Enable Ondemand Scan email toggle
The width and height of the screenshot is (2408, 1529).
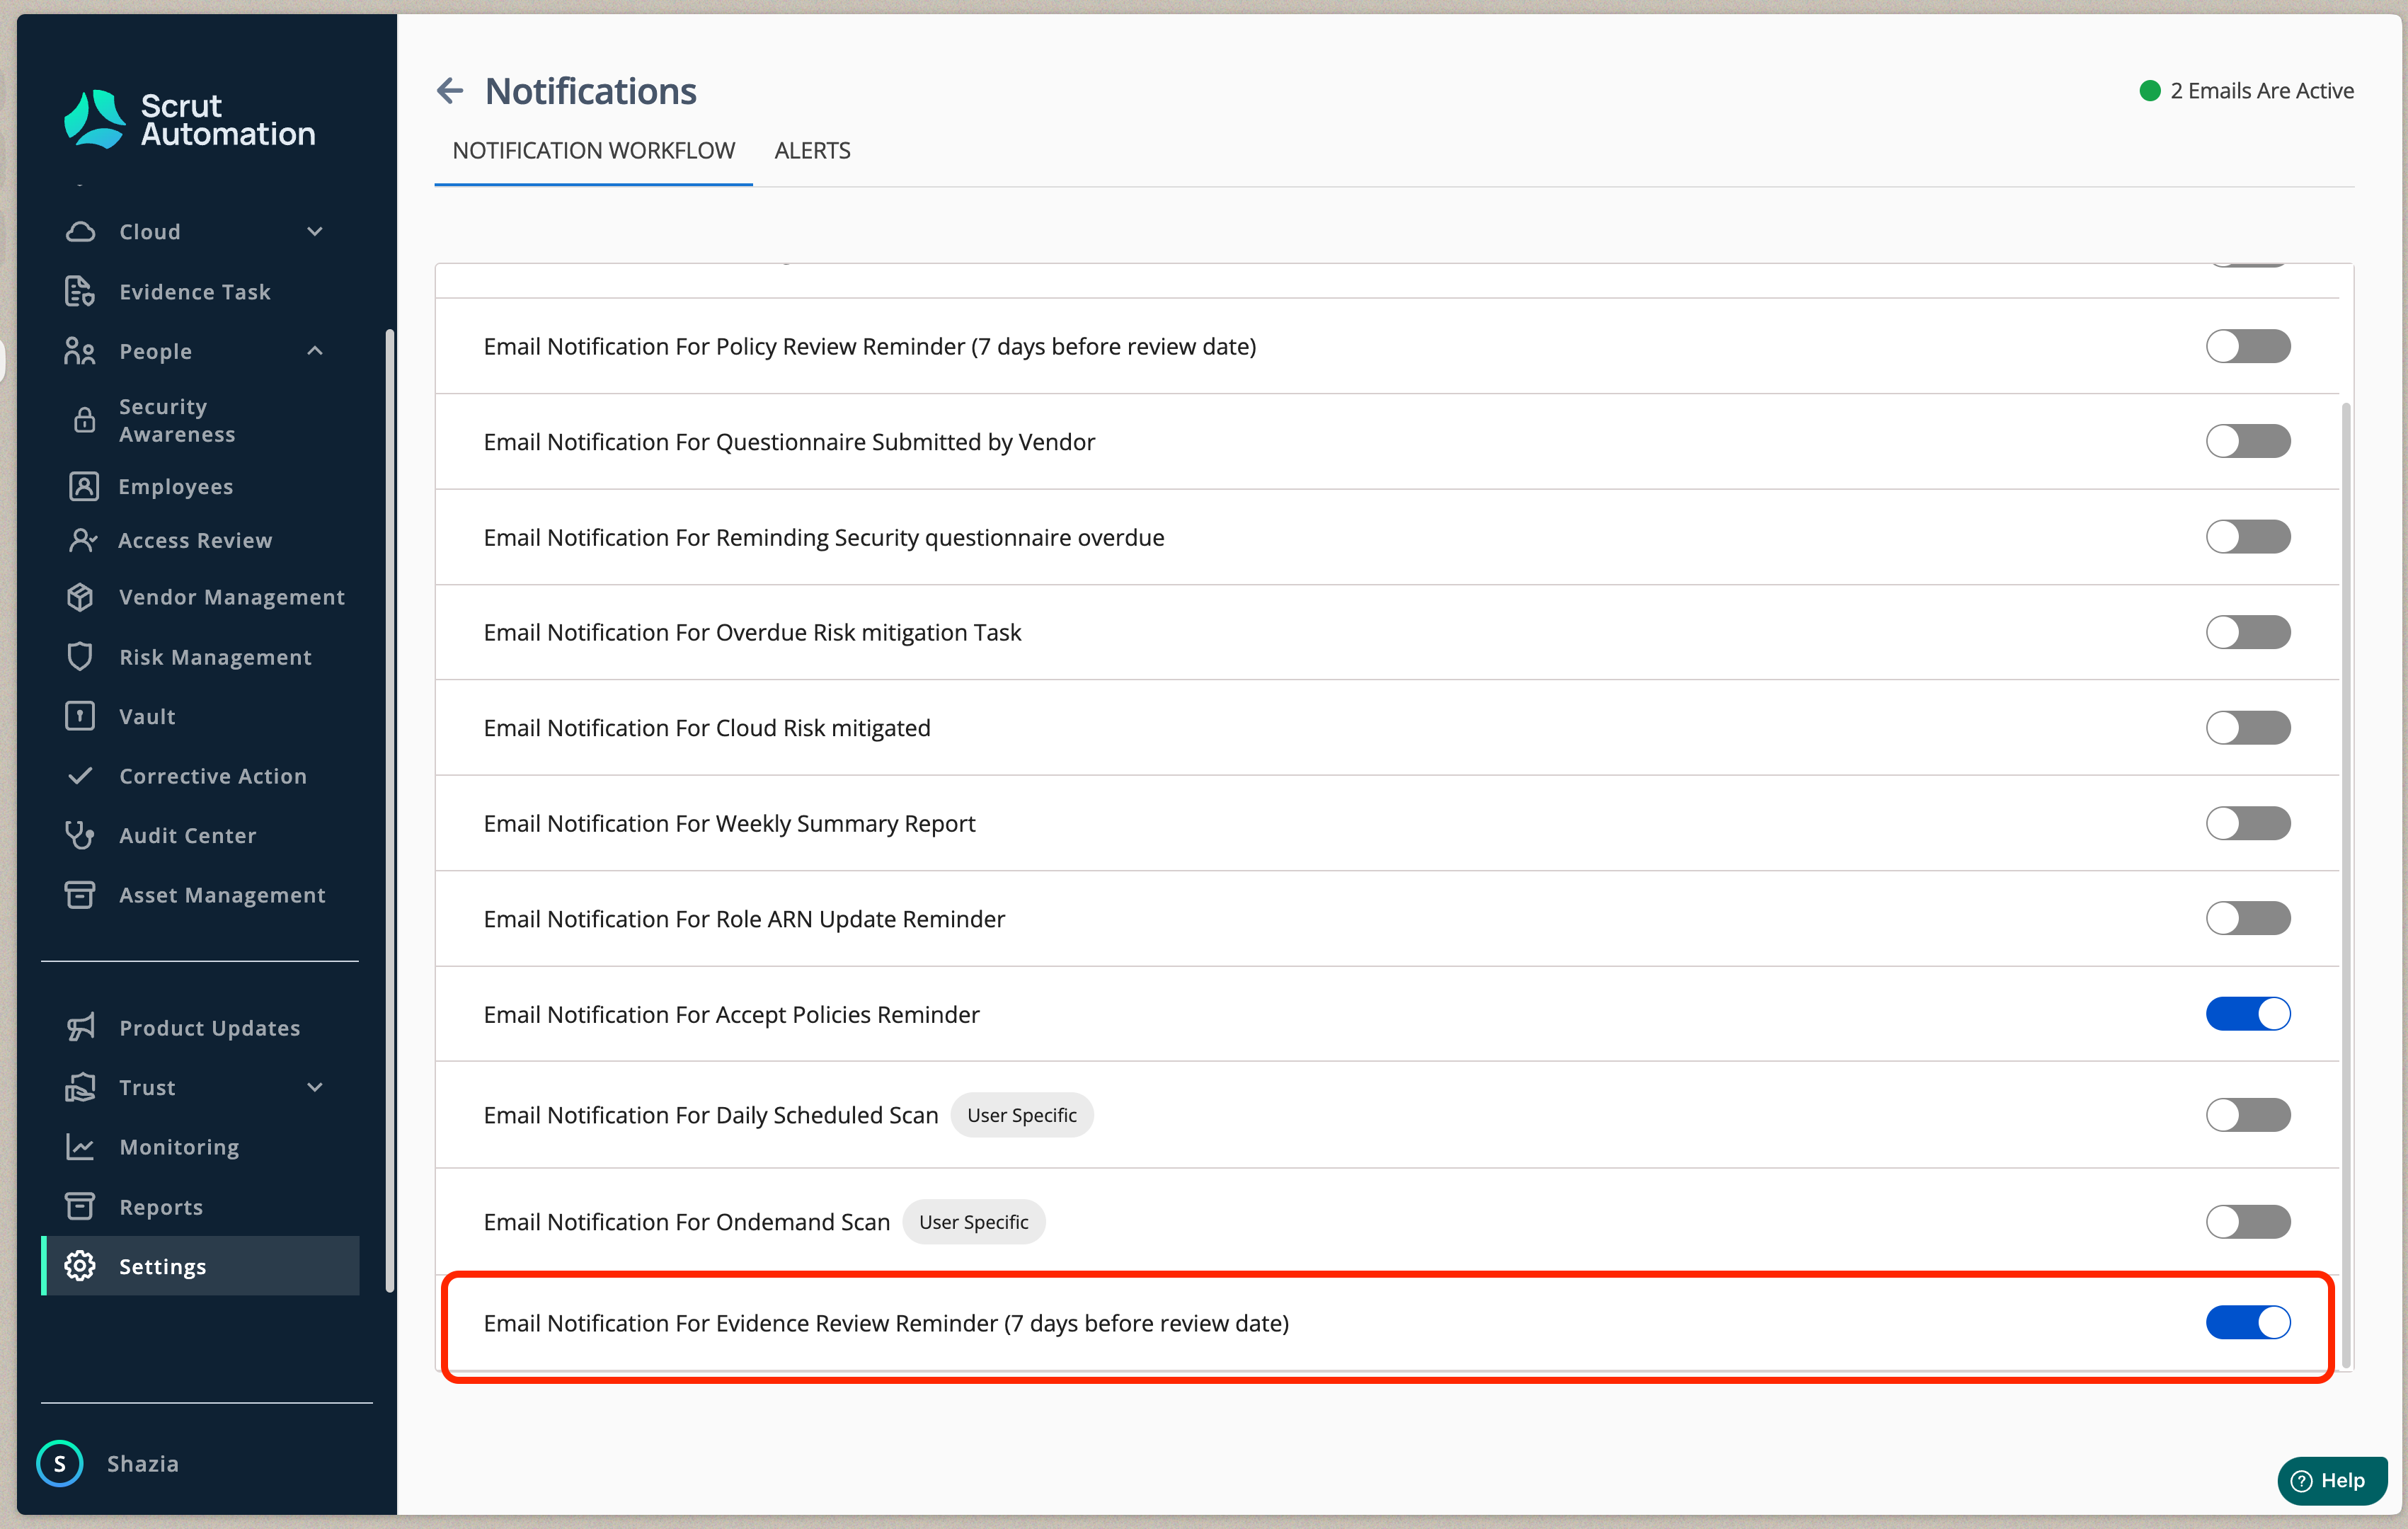point(2248,1222)
